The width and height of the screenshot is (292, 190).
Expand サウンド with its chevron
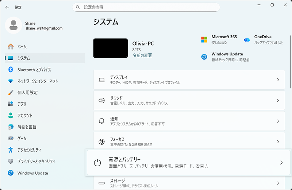pyautogui.click(x=278, y=101)
